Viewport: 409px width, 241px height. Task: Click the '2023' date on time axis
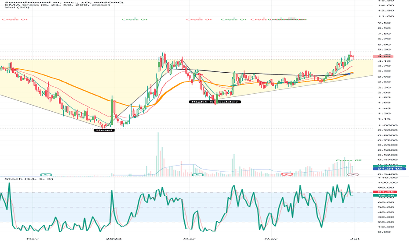pos(114,239)
